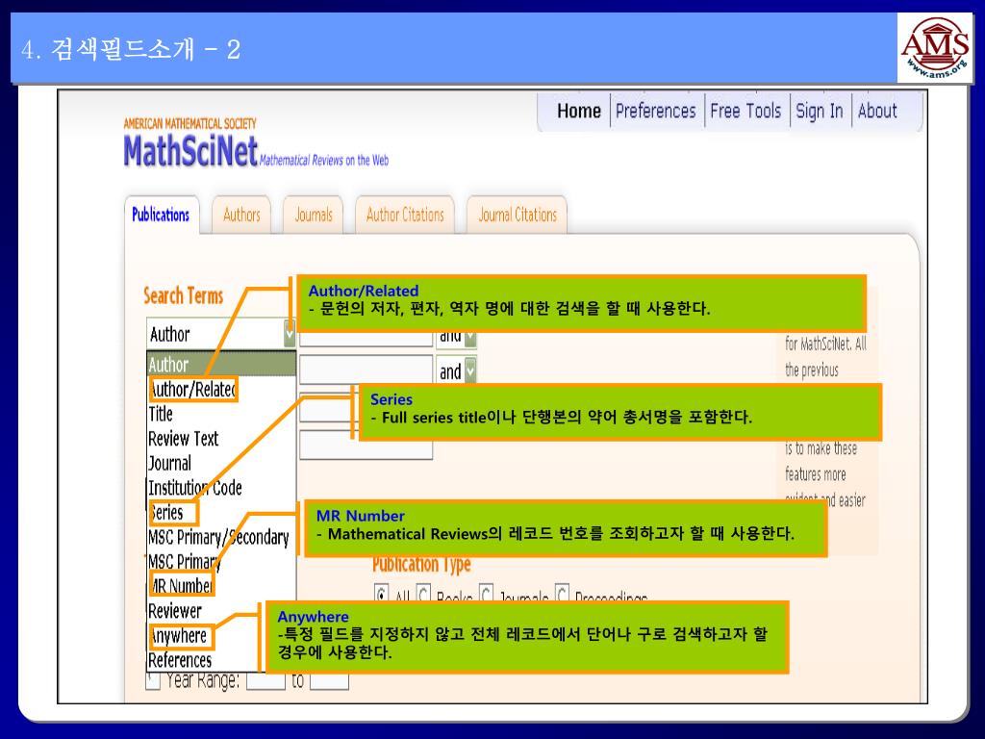Choose Review Text from the dropdown list
Screen dimensions: 985x739
click(183, 439)
